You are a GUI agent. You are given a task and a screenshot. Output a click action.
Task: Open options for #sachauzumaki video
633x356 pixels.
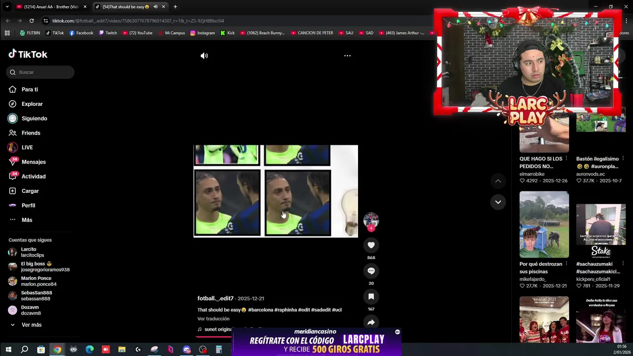[x=623, y=264]
